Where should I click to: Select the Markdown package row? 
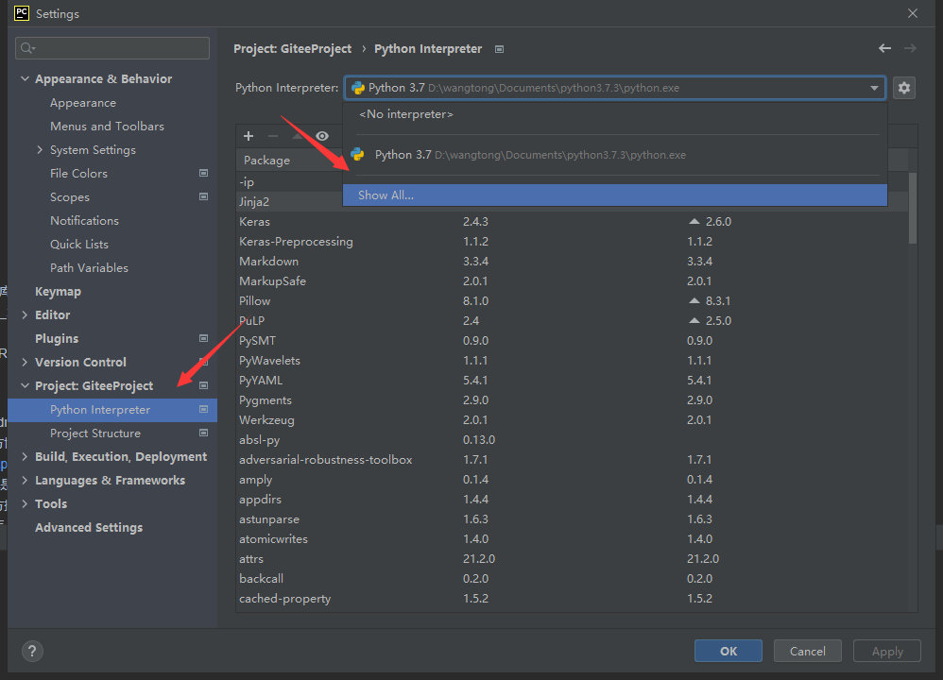[572, 261]
